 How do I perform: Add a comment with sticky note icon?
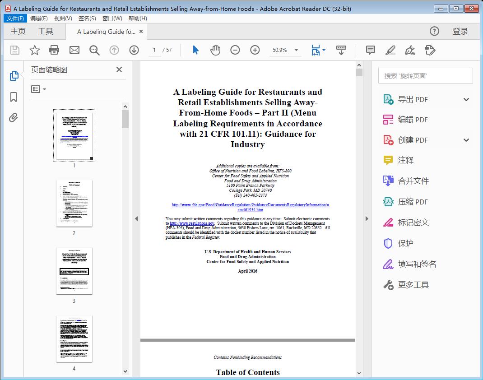tap(371, 50)
